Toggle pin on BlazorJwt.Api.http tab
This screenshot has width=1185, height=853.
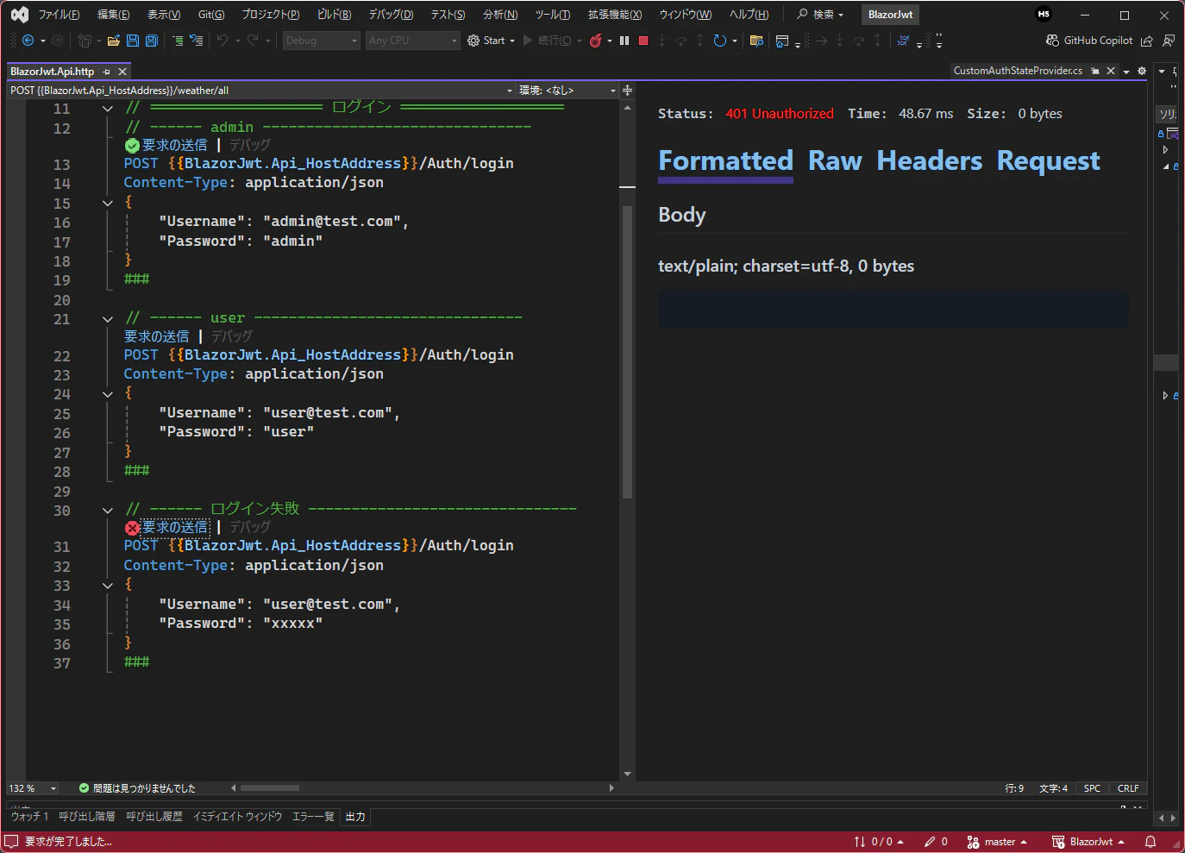[106, 72]
